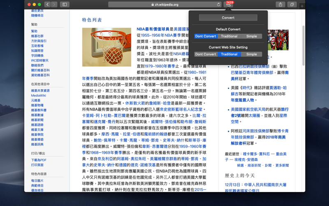
Task: Open the 威爾特·張伯倫 link
Action: (164, 122)
